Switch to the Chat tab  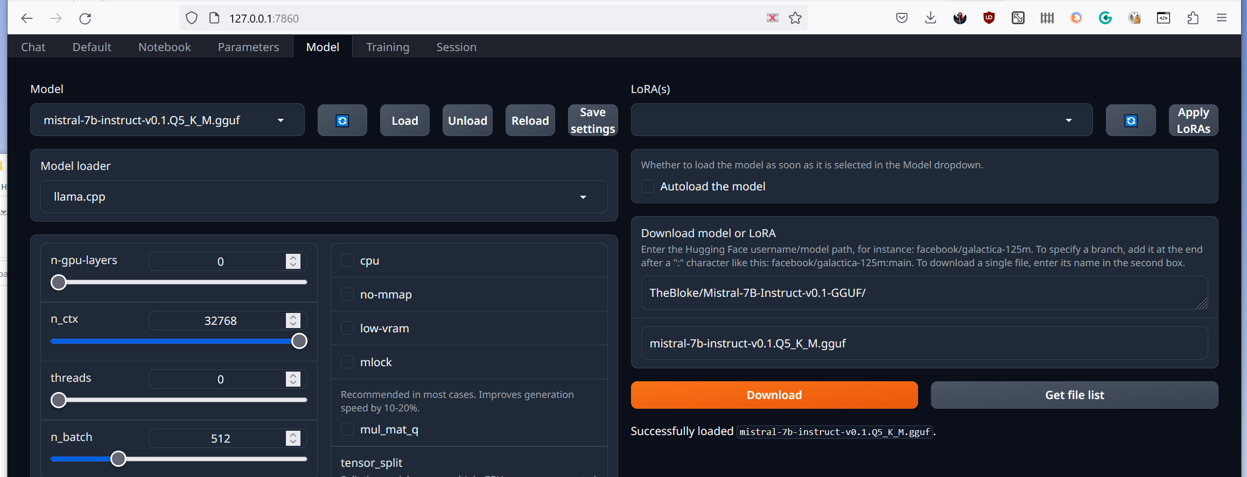click(x=33, y=47)
